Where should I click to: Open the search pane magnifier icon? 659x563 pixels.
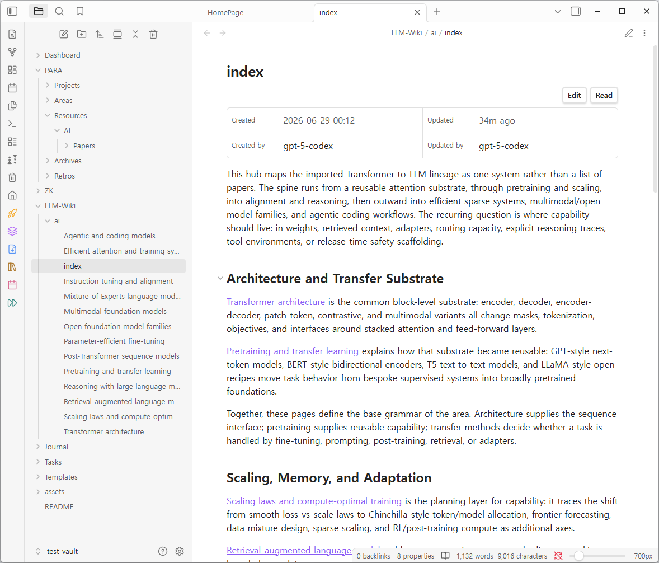[x=59, y=11]
